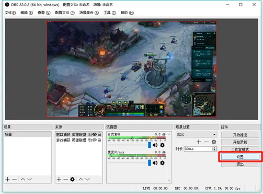Open 设置 settings button

coord(240,157)
